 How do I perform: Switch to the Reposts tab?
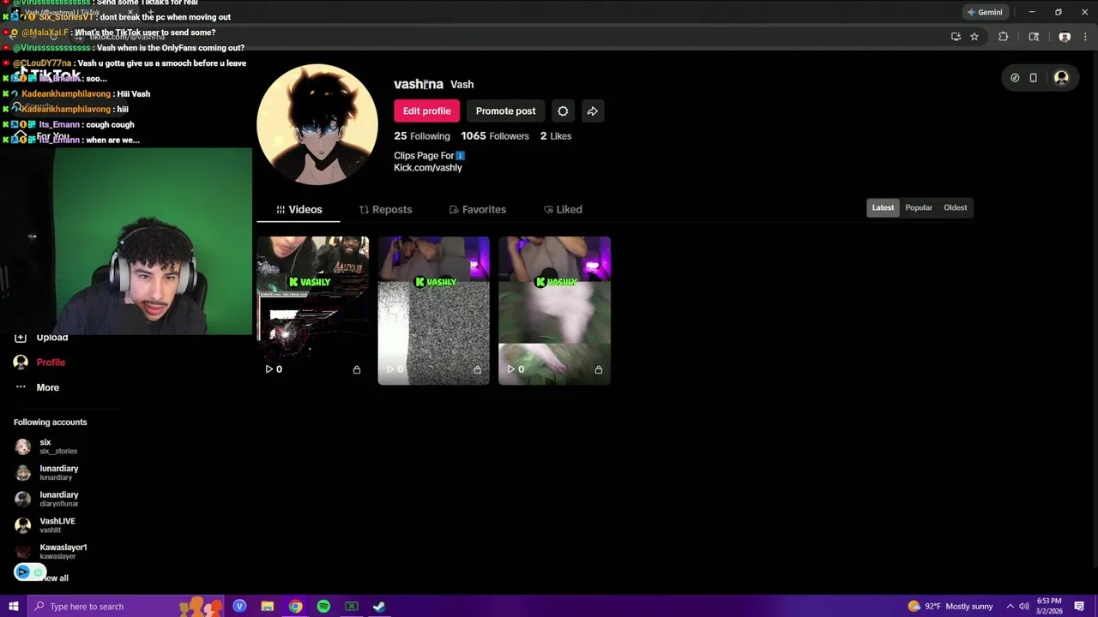385,210
